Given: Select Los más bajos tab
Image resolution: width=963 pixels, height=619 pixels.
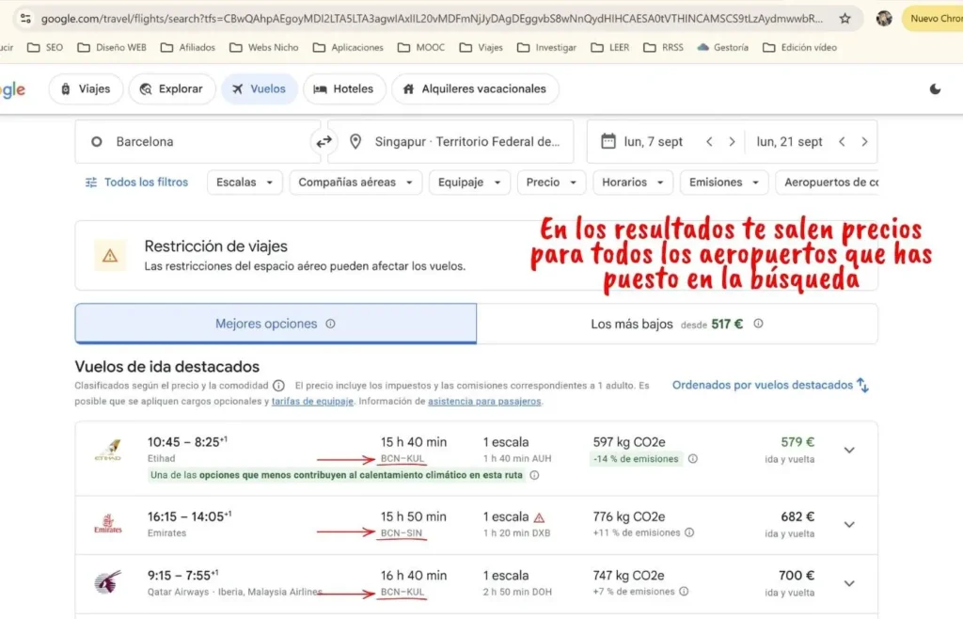Looking at the screenshot, I should coord(677,324).
